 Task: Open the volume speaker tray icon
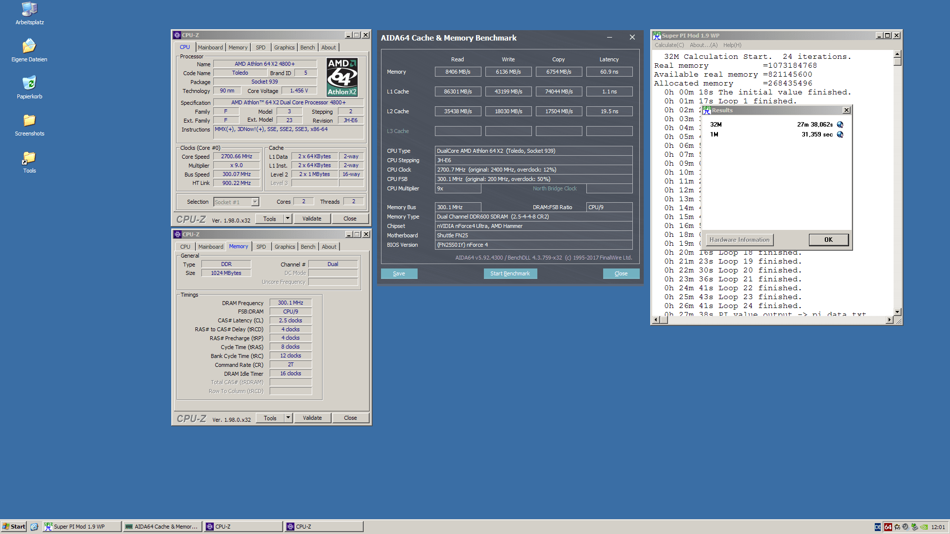tap(905, 527)
